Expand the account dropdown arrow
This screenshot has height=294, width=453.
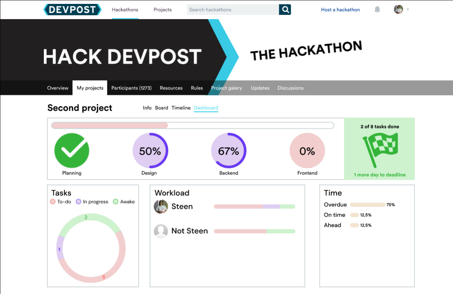pos(408,10)
